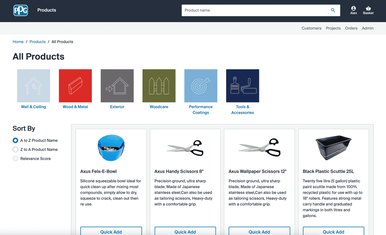Click the Home breadcrumb link

coord(18,42)
